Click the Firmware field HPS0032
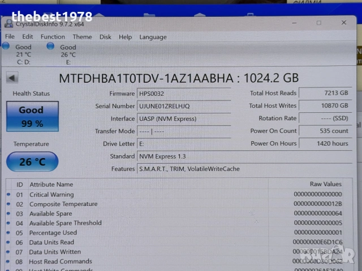The image size is (362, 271). click(184, 94)
